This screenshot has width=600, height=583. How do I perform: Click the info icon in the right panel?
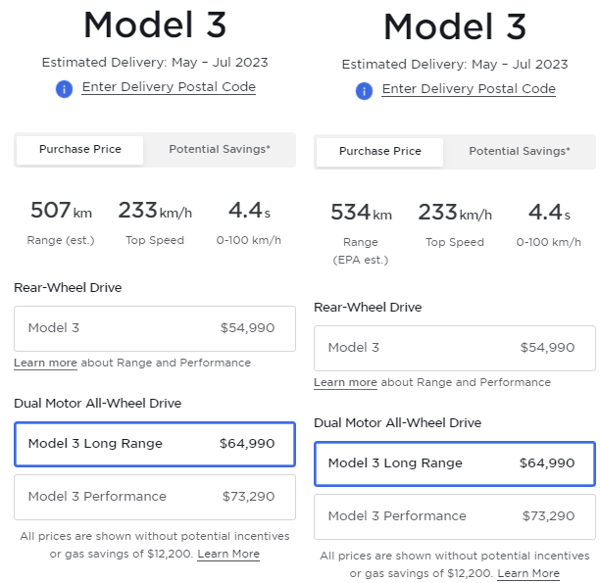[x=365, y=91]
